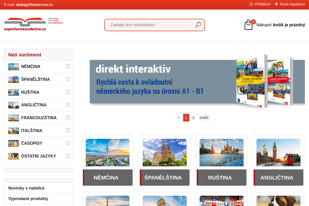Open the shopping cart bag icon
The width and height of the screenshot is (309, 206).
[248, 25]
